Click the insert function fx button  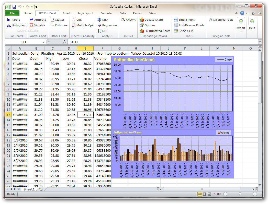click(x=64, y=42)
